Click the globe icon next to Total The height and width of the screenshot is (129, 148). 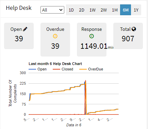tap(134, 29)
